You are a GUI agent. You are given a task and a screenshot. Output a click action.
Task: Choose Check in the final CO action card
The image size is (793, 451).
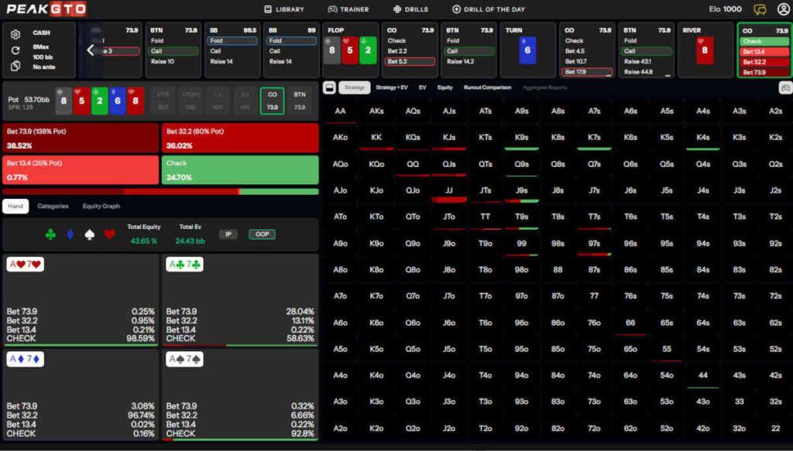tap(764, 42)
